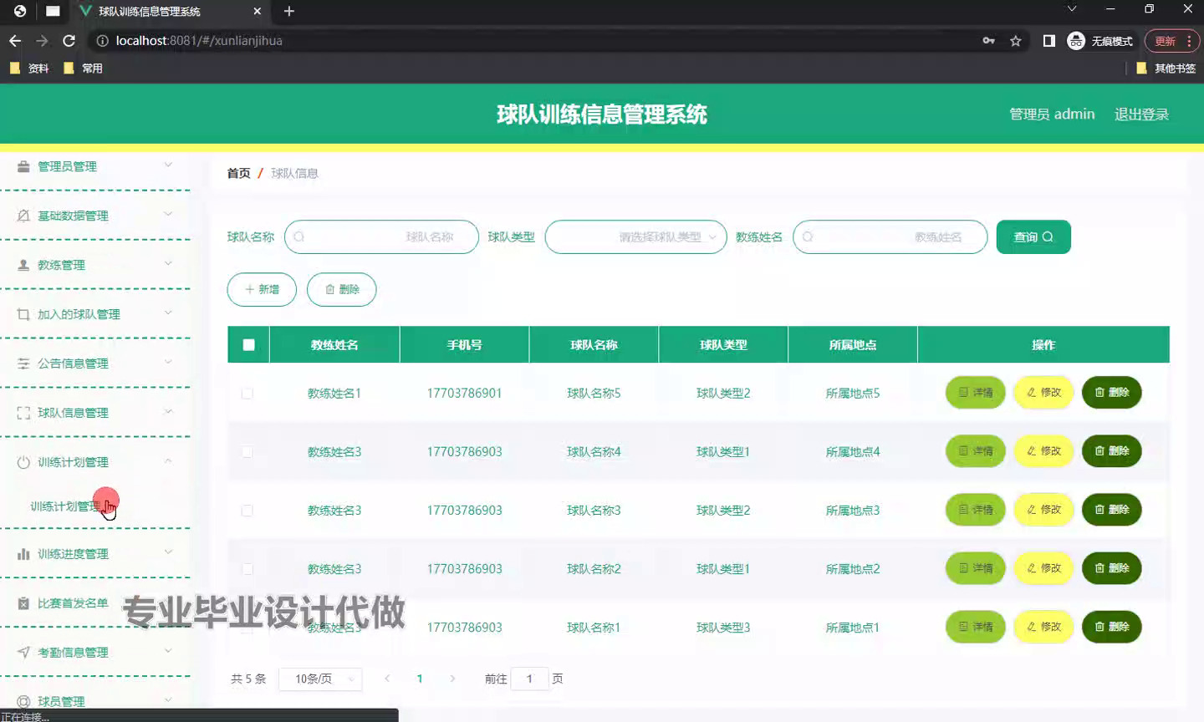Go to 首页 via breadcrumb

pyautogui.click(x=238, y=173)
